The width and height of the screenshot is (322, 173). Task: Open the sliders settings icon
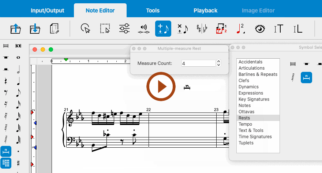[x=124, y=29]
